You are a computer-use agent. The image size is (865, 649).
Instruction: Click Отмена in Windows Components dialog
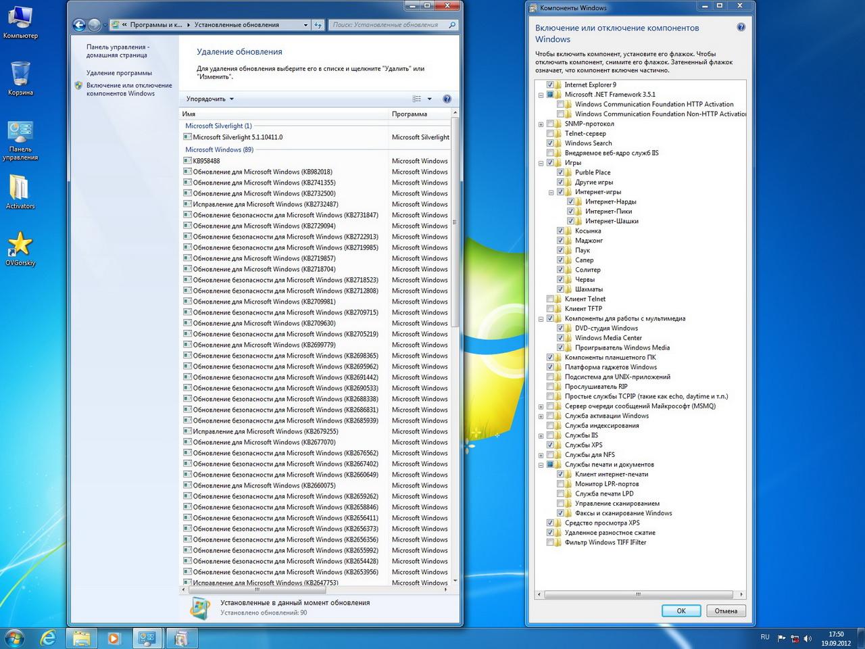pos(726,610)
